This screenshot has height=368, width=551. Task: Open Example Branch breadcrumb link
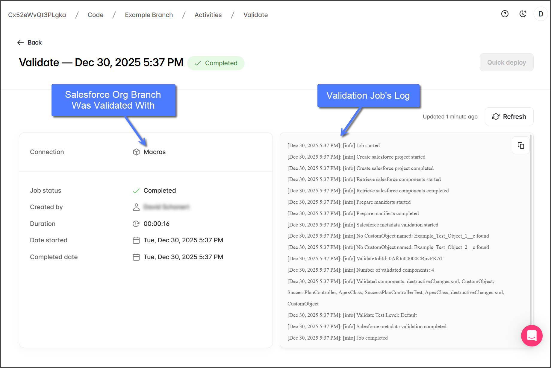tap(149, 15)
